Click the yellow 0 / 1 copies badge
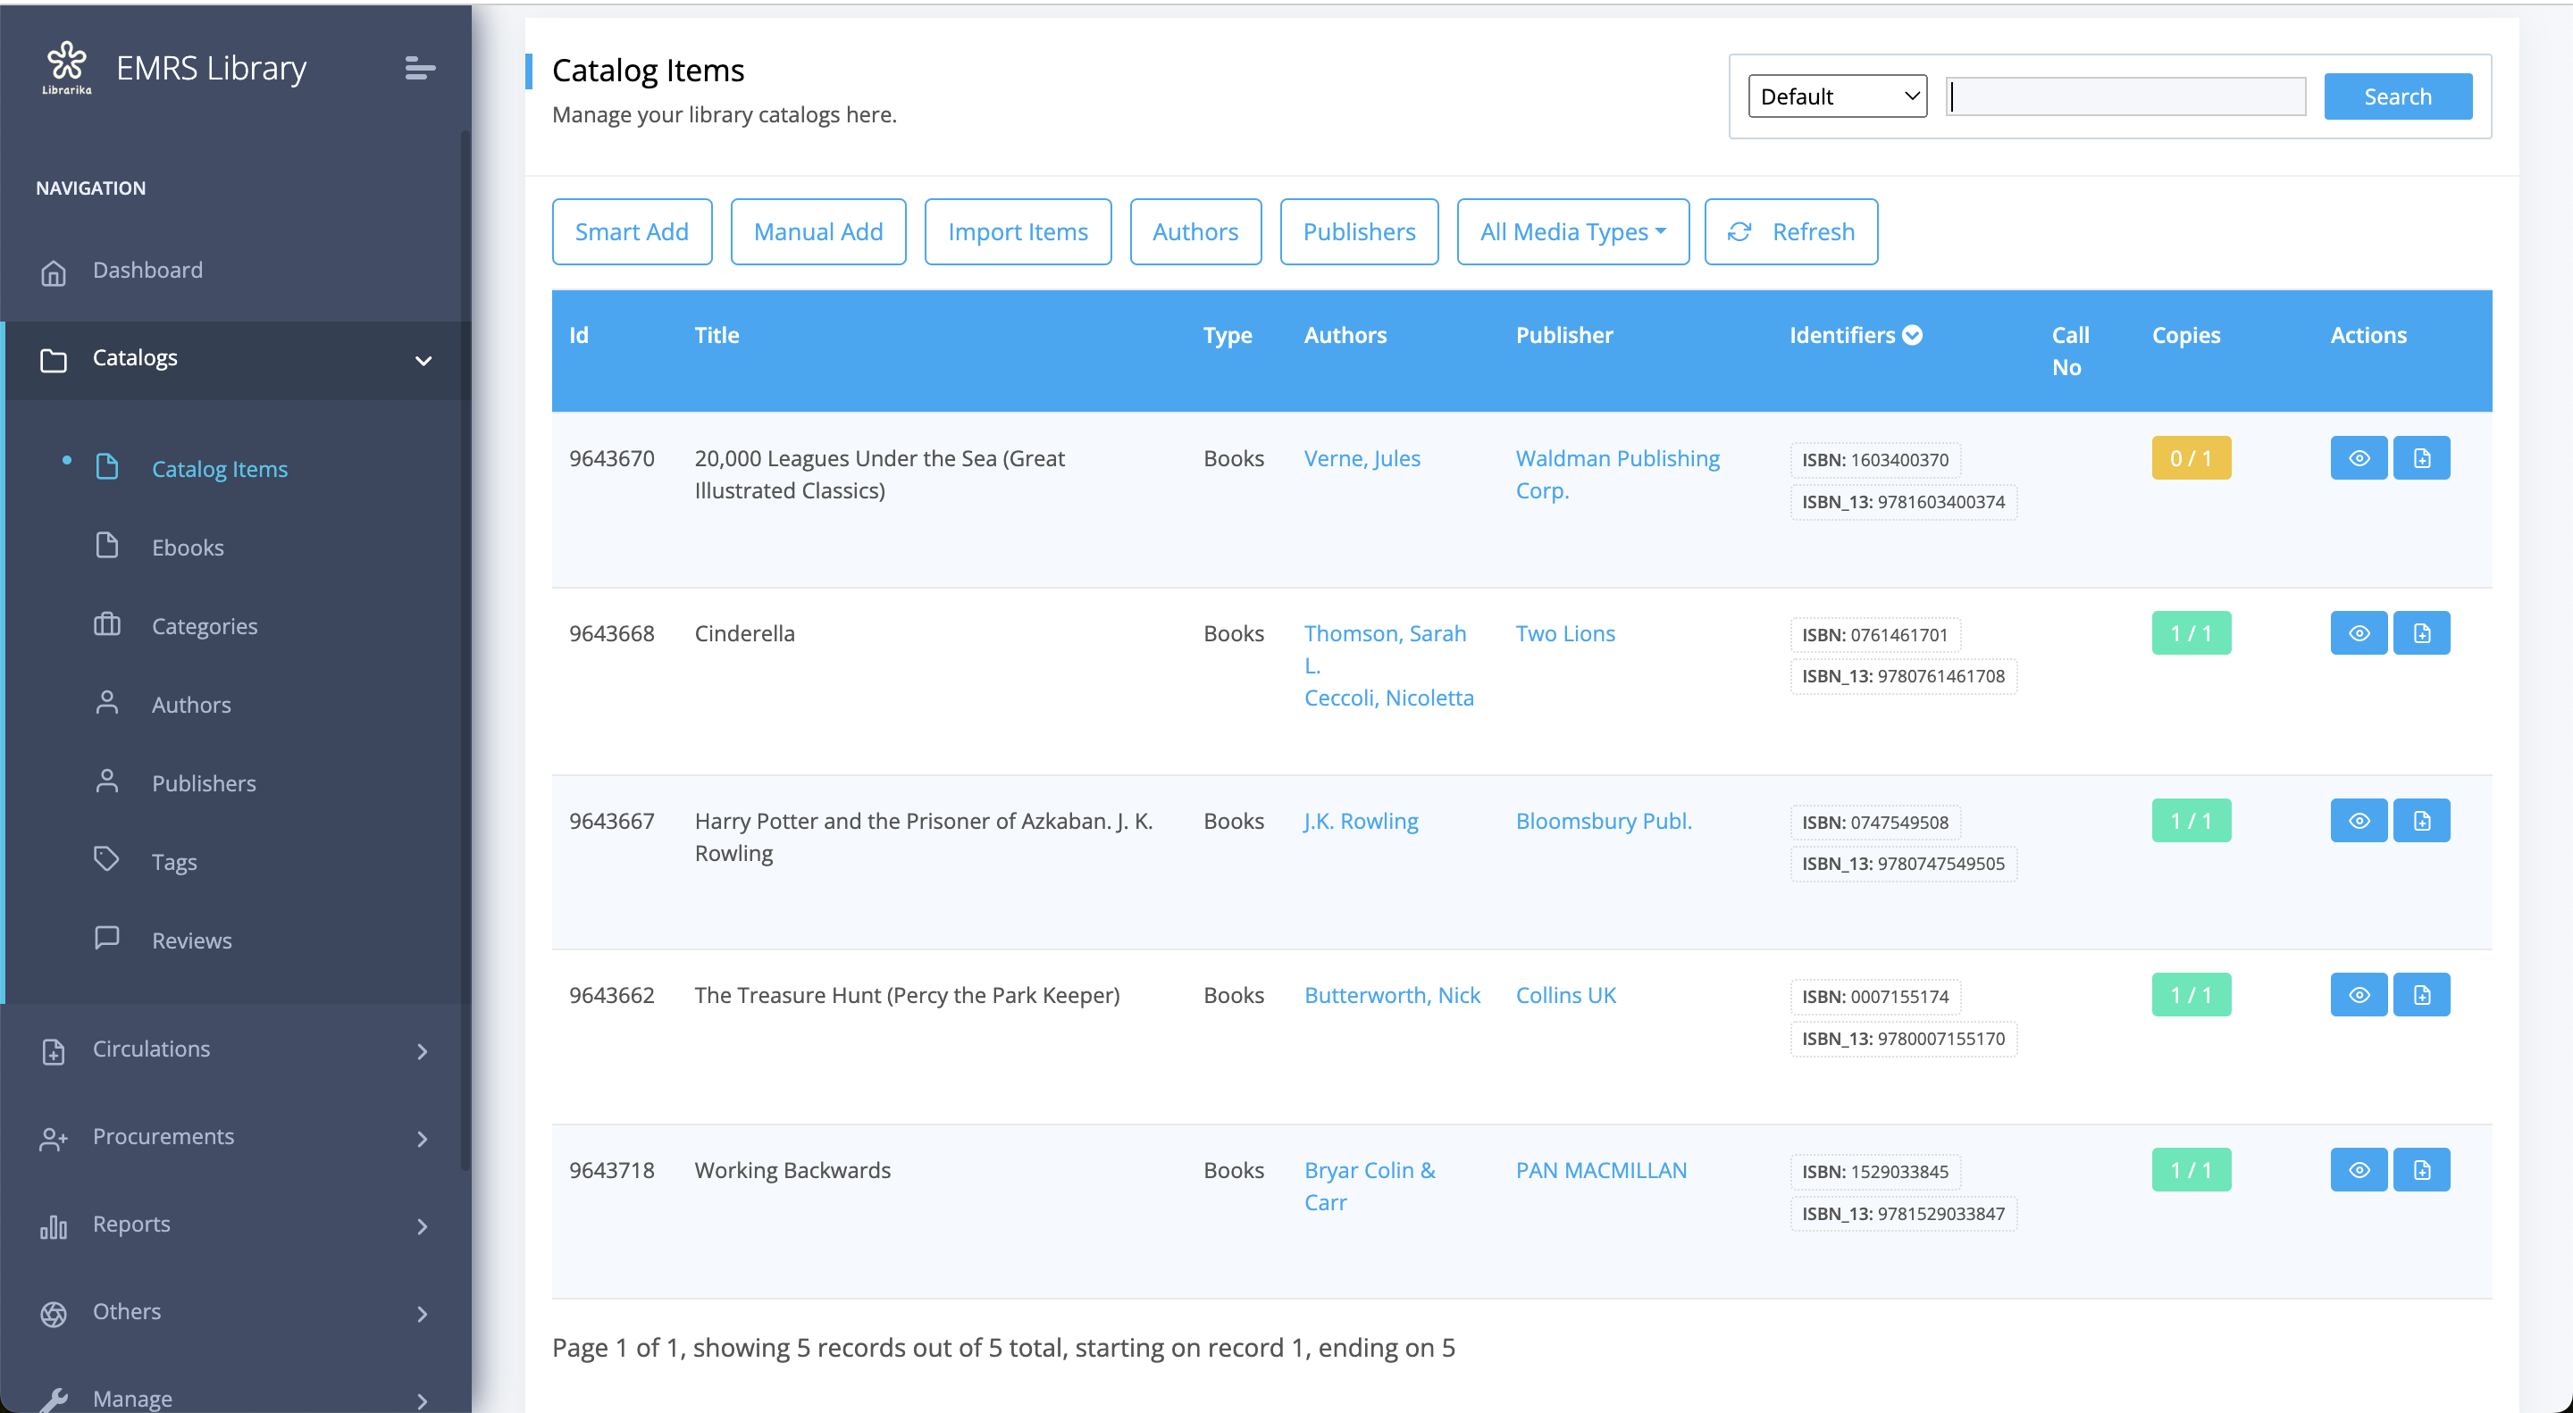2573x1413 pixels. point(2191,458)
